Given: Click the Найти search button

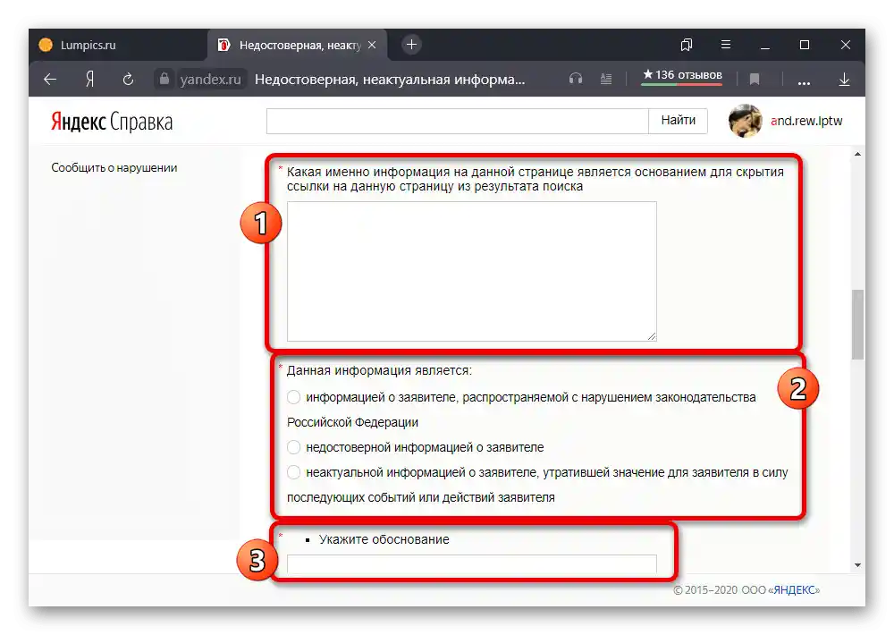Looking at the screenshot, I should pyautogui.click(x=678, y=121).
